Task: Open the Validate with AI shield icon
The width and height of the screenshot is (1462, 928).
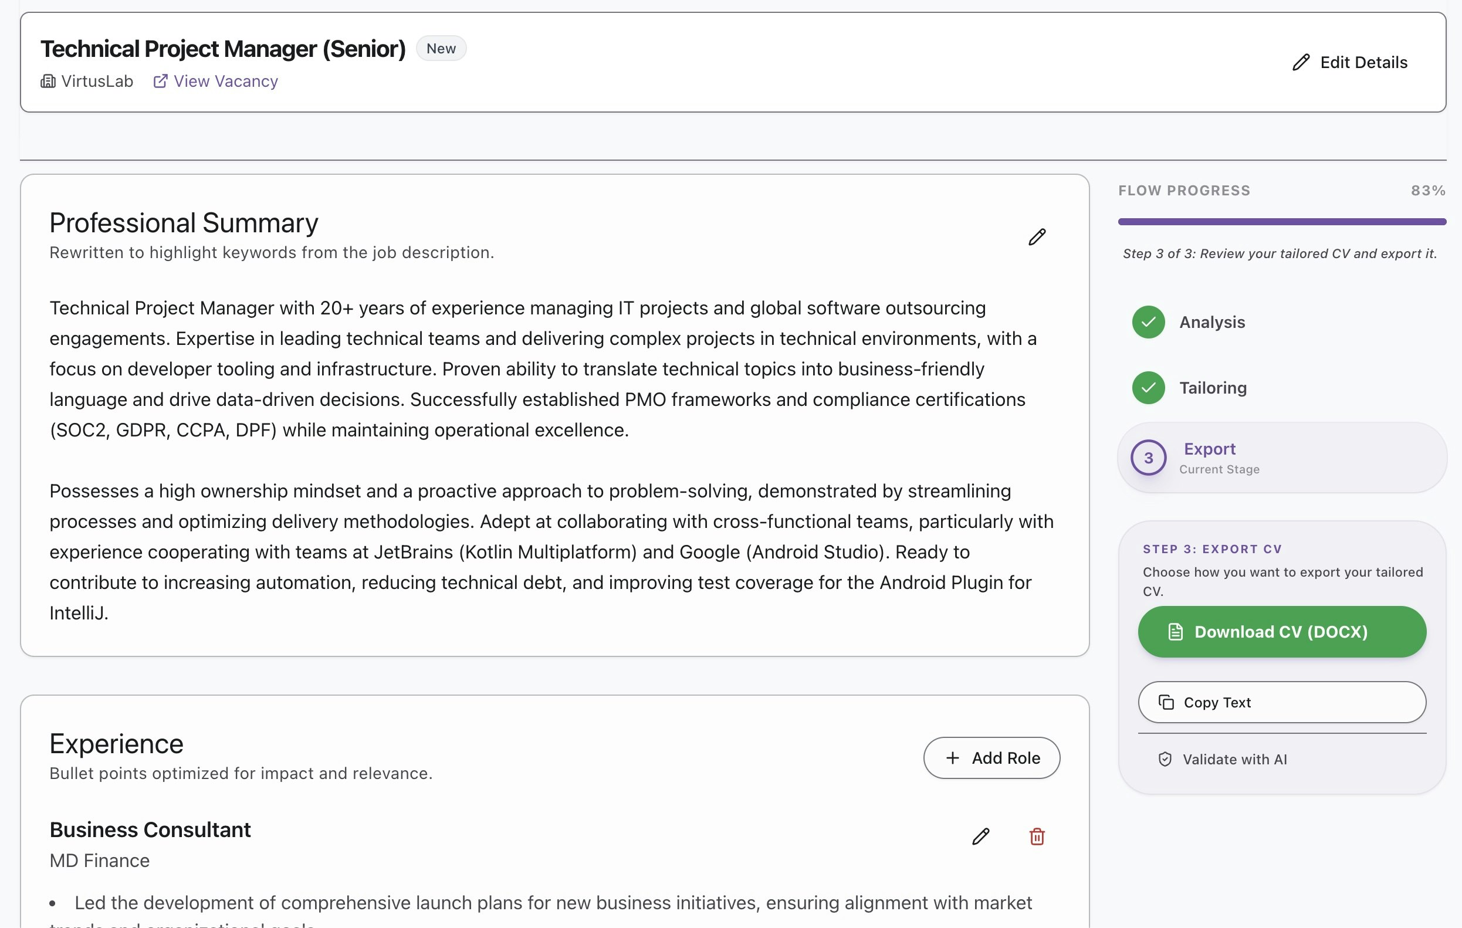Action: coord(1166,758)
